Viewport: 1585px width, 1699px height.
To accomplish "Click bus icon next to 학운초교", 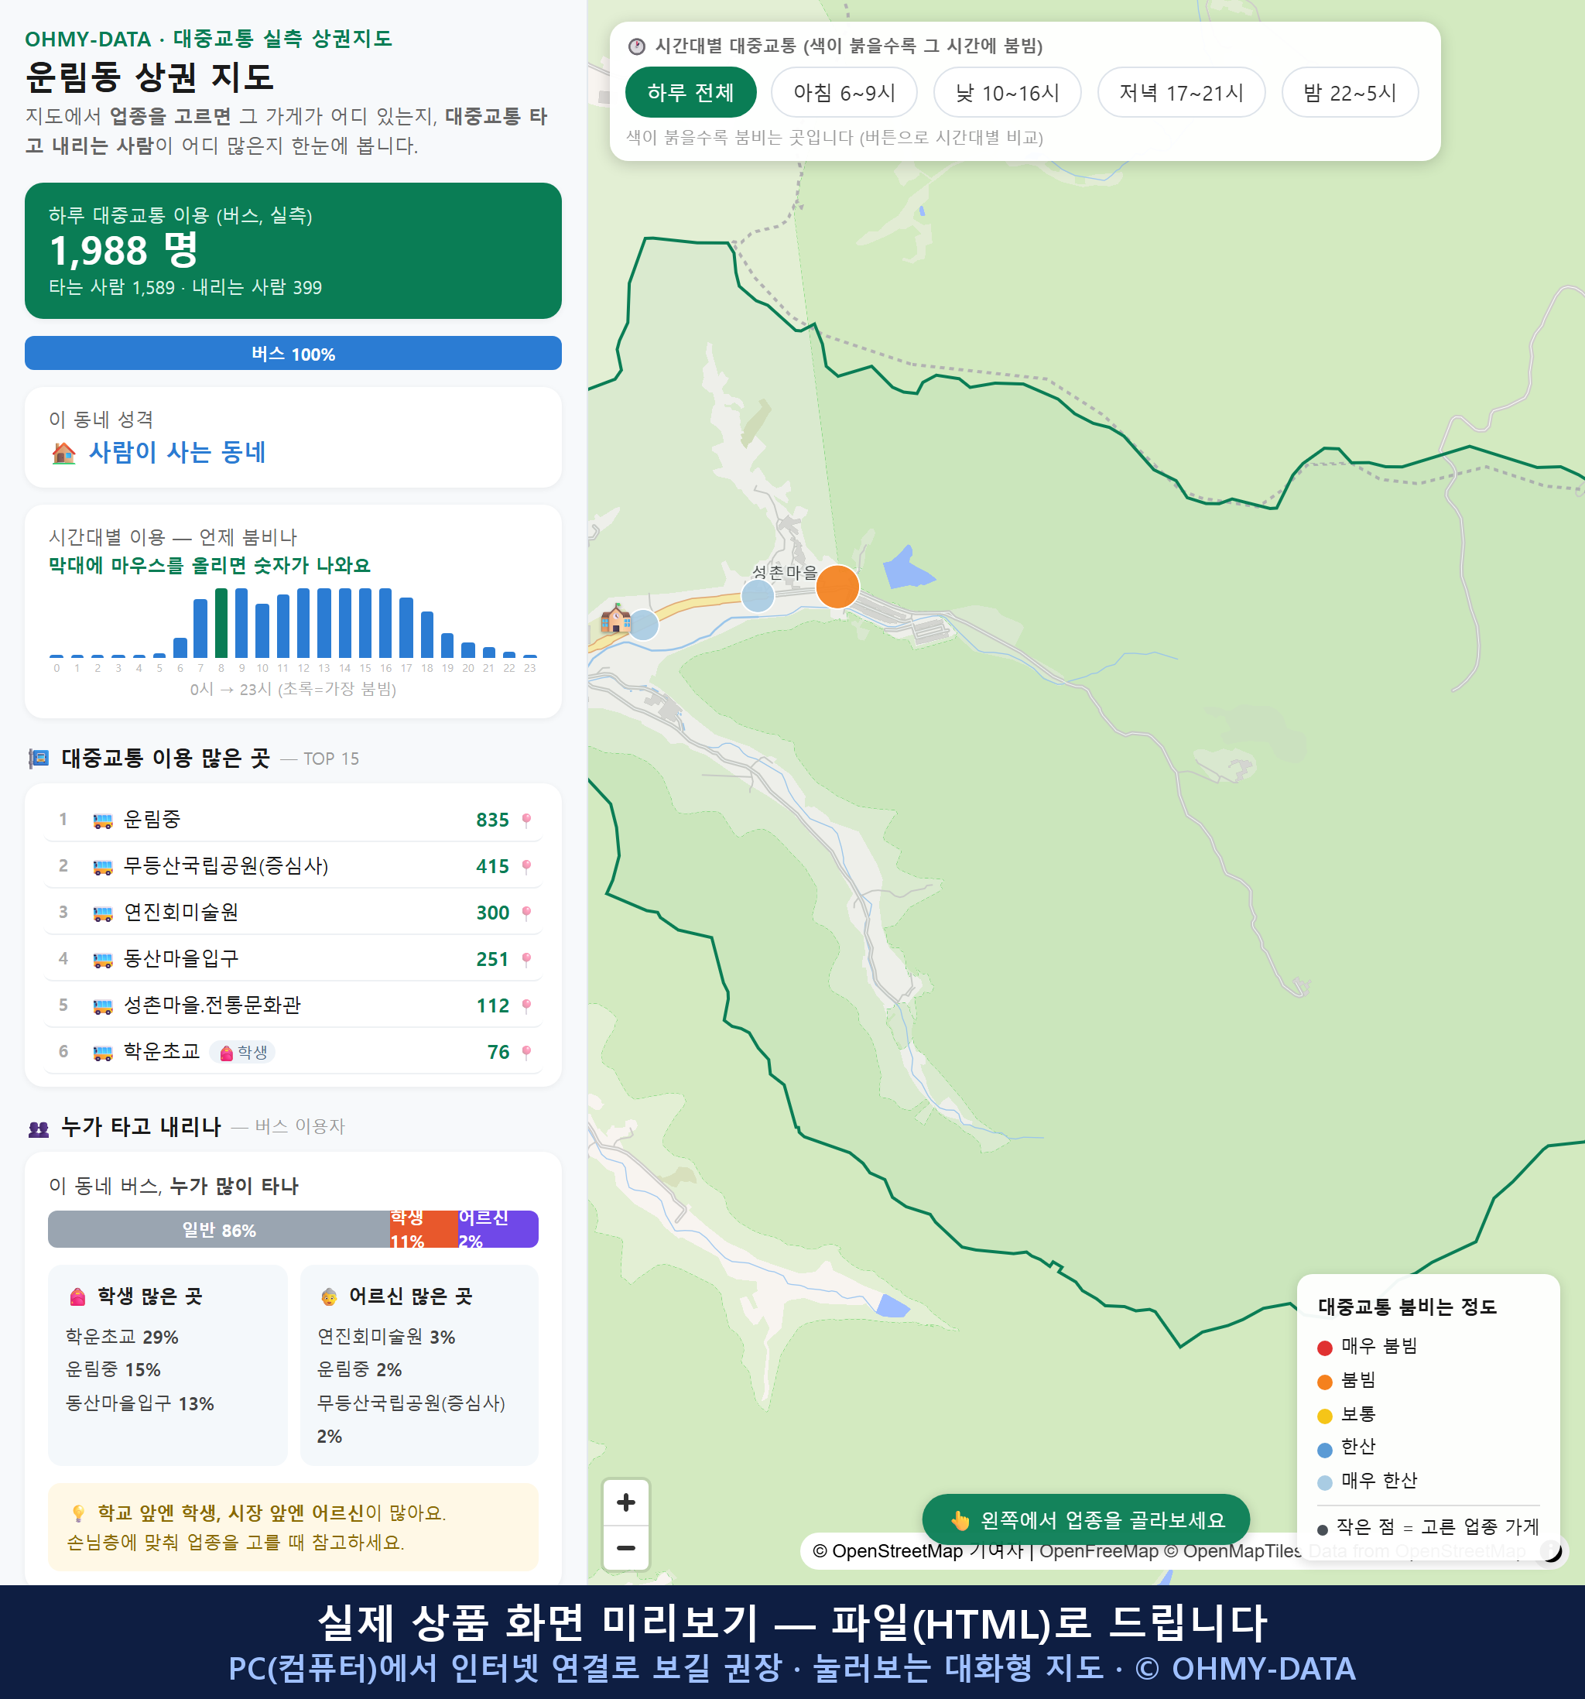I will (x=102, y=1052).
